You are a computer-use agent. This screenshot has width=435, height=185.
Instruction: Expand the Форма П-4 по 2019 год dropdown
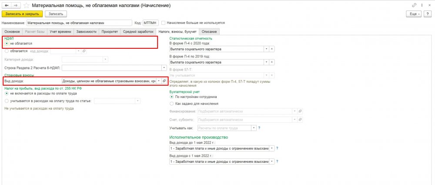(266, 62)
